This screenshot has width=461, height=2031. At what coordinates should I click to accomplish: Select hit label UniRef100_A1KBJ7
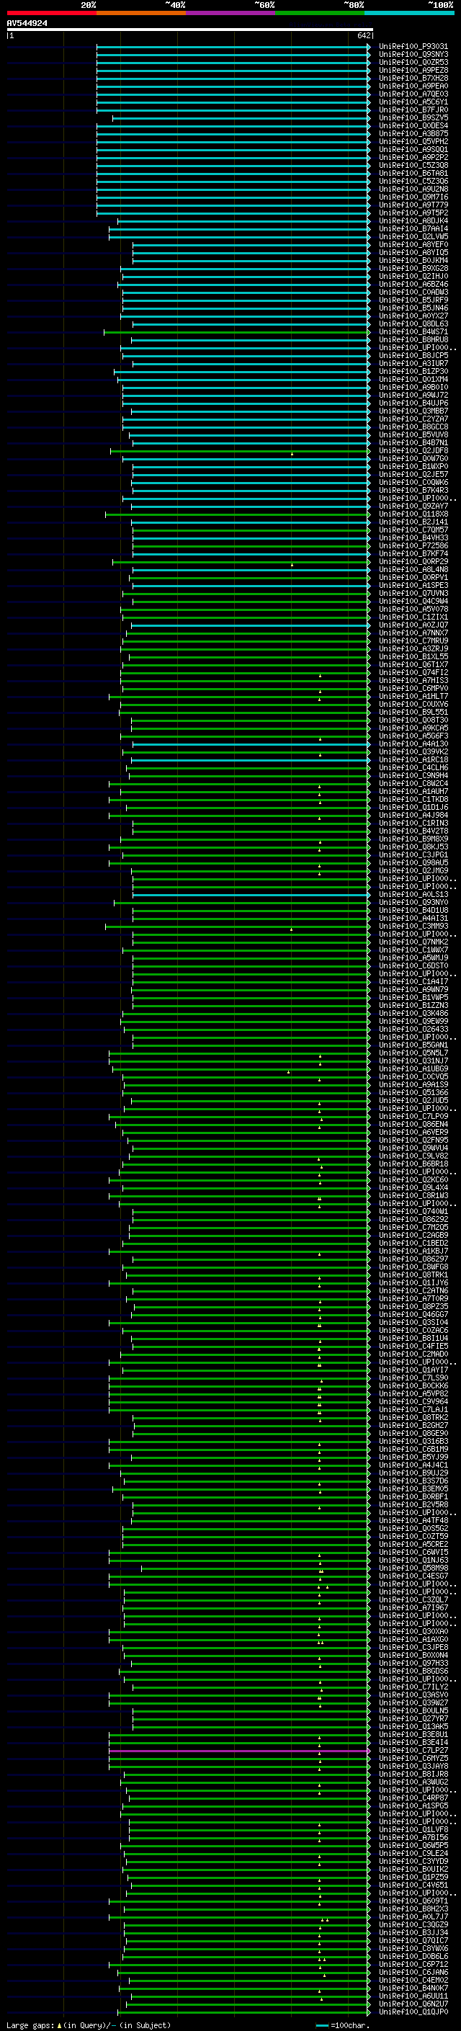[413, 1251]
